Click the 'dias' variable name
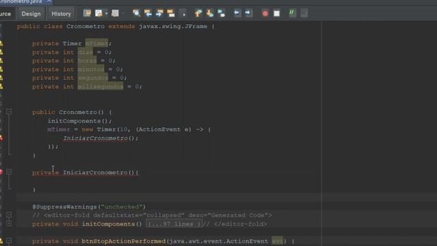Viewport: 437px width, 246px height. (85, 52)
